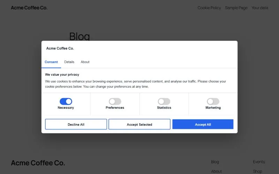Click the Accept Selected button
This screenshot has width=279, height=174.
[x=139, y=124]
